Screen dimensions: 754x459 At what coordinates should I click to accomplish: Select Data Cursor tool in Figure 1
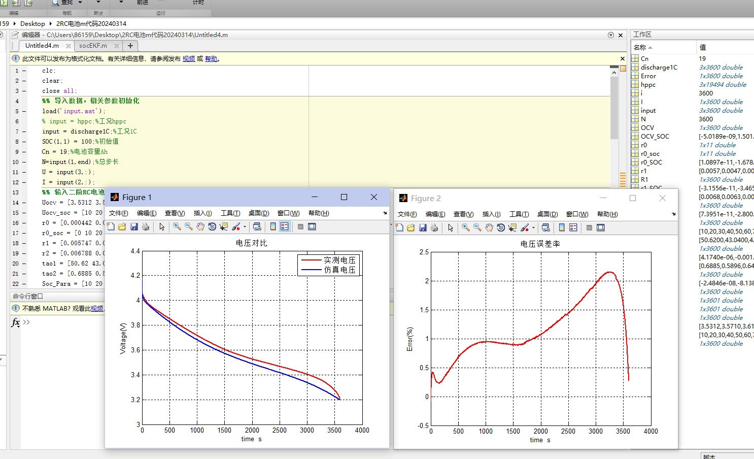[224, 226]
